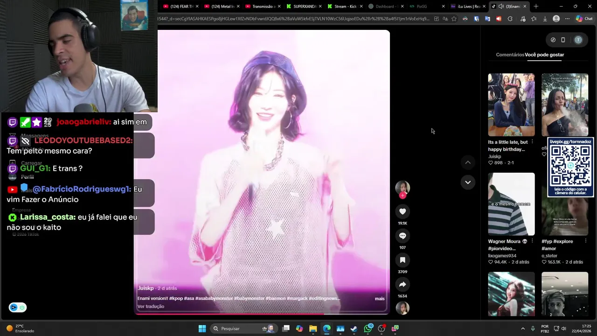
Task: Open the browser downloads icon
Action: pos(545,19)
